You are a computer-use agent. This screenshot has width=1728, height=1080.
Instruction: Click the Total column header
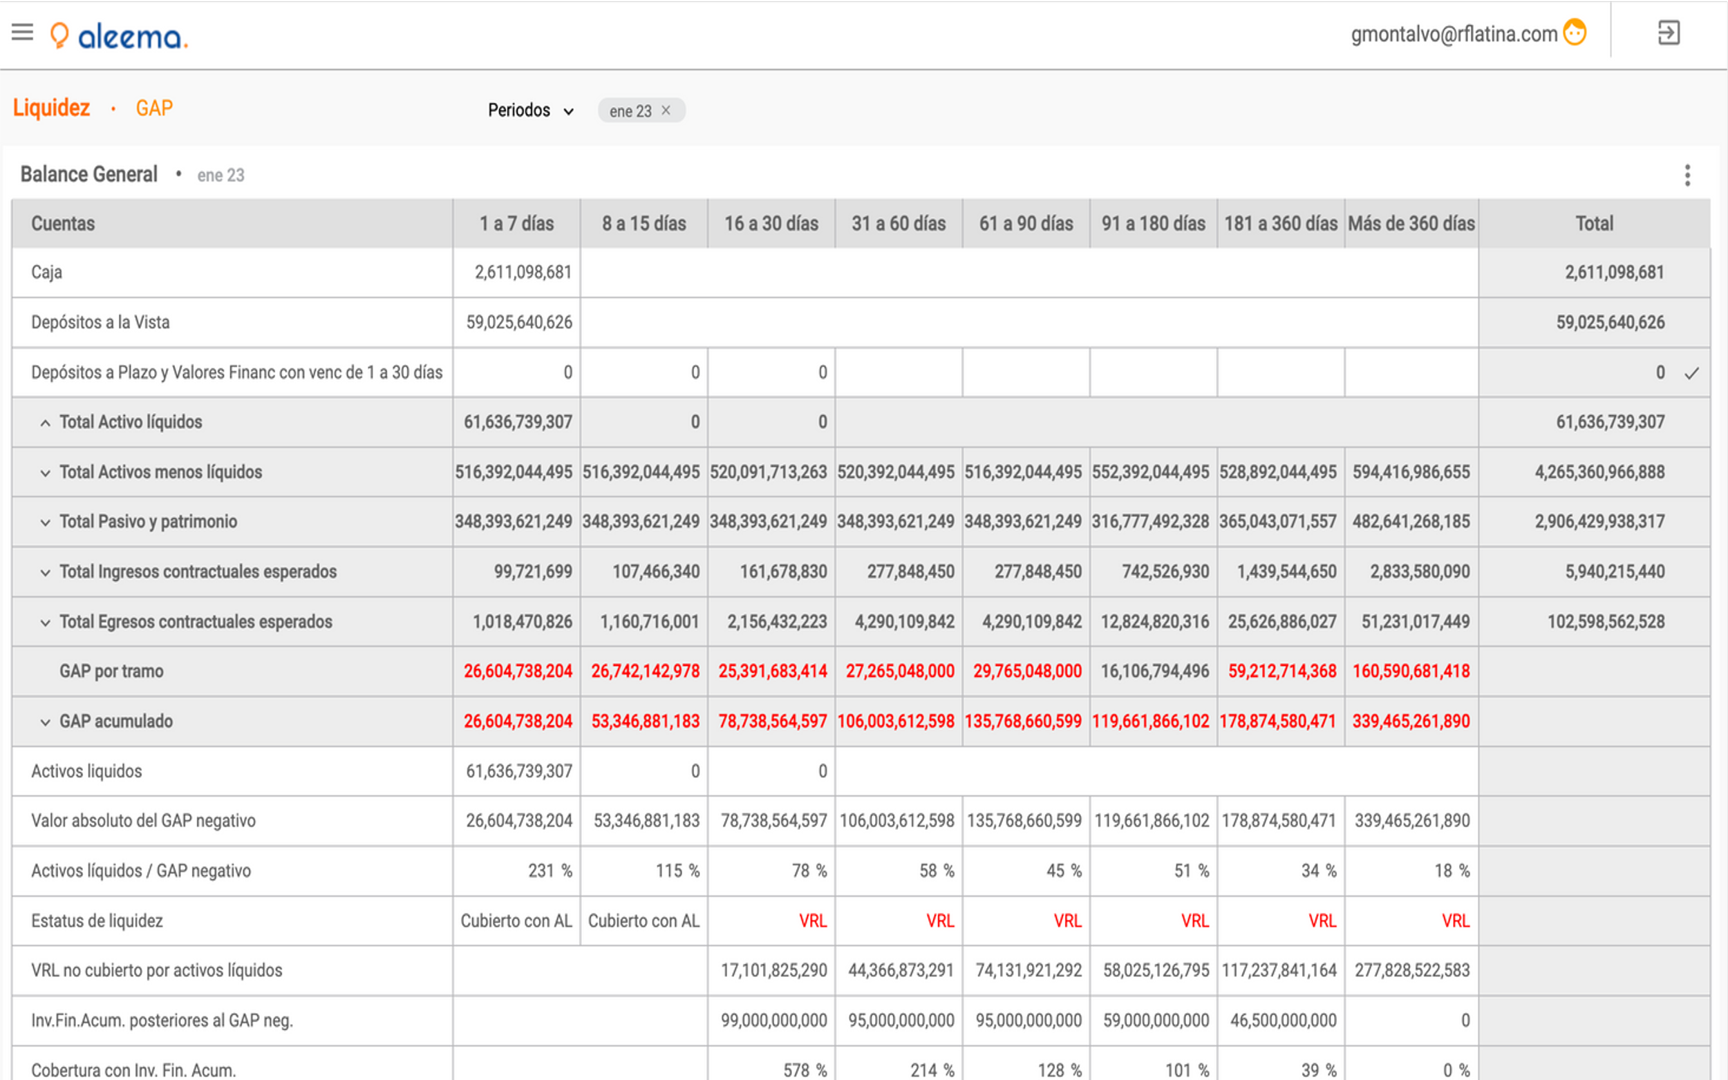pos(1594,224)
